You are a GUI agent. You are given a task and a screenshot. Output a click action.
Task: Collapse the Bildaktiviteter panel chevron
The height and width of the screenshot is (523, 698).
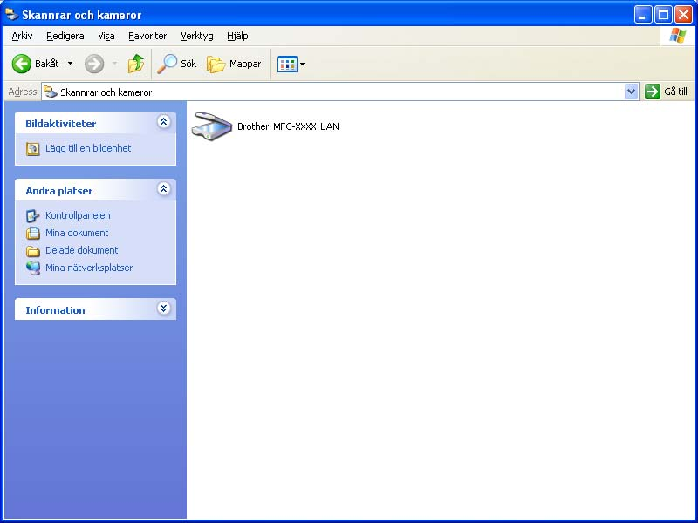pos(163,121)
